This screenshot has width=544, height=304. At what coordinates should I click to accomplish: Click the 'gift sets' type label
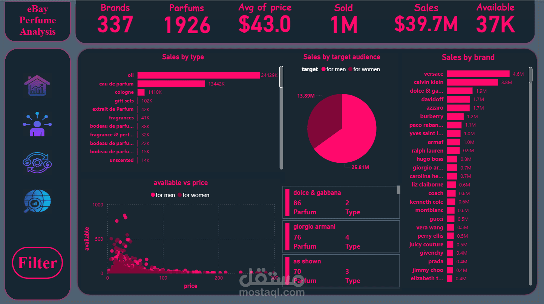click(124, 101)
